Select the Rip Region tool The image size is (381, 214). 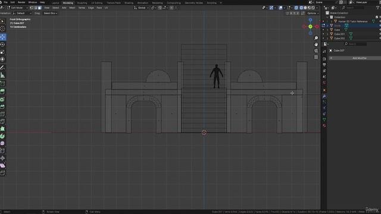tap(2, 173)
